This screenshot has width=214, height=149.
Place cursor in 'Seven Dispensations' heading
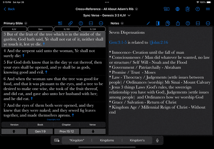[x=127, y=32]
